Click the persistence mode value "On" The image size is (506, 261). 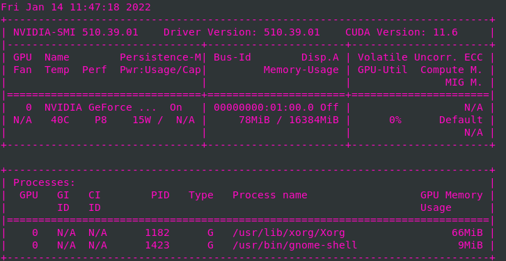tap(176, 107)
